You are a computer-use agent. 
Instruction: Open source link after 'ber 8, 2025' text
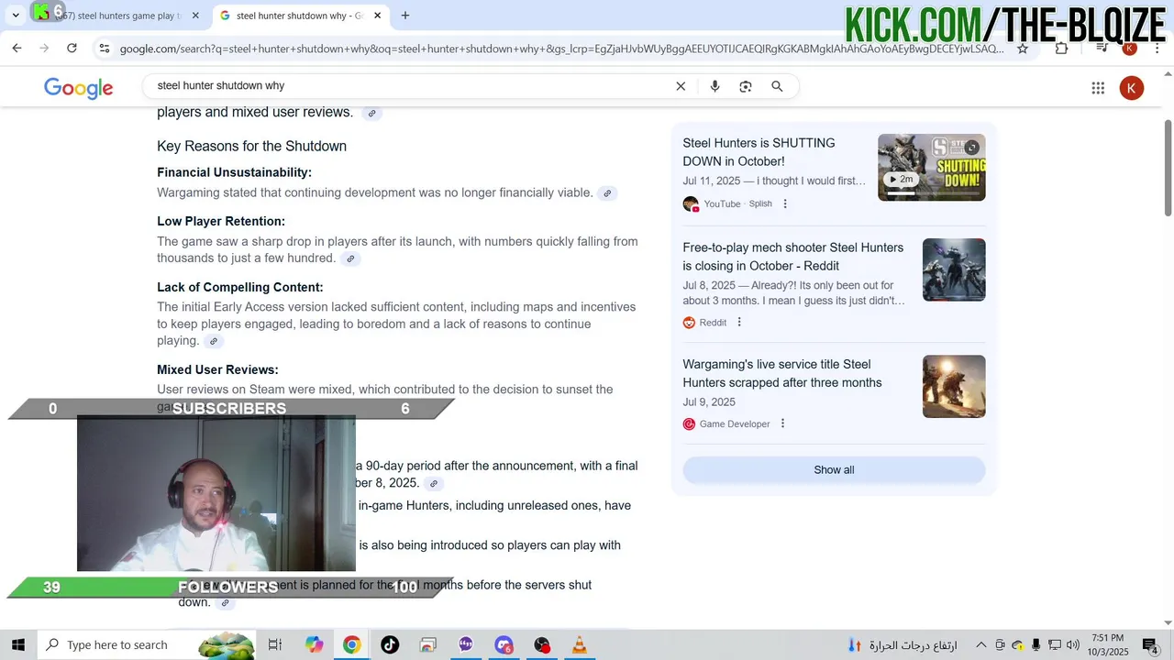pos(434,484)
